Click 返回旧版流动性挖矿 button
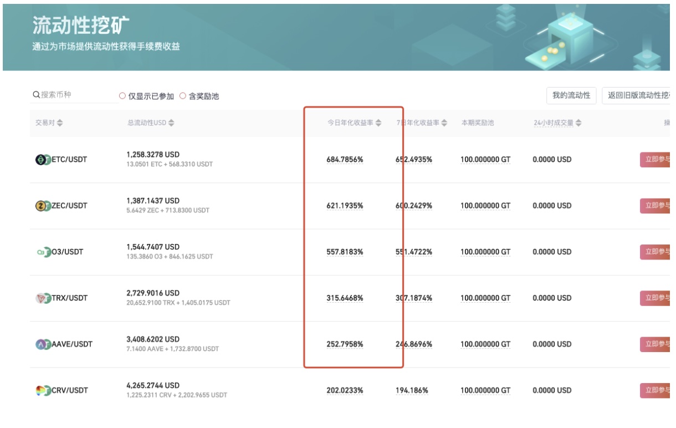Screen dimensions: 676x428 (x=637, y=95)
